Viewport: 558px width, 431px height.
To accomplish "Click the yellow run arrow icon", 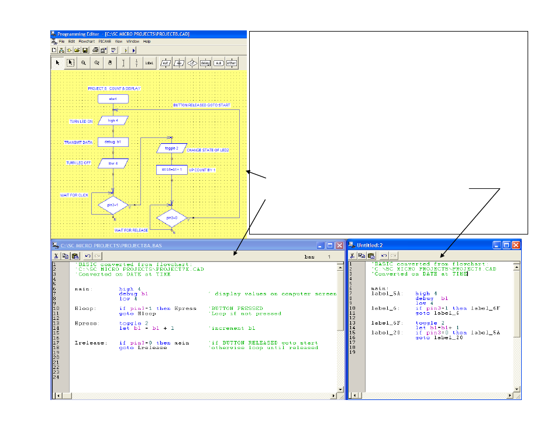I will (126, 50).
